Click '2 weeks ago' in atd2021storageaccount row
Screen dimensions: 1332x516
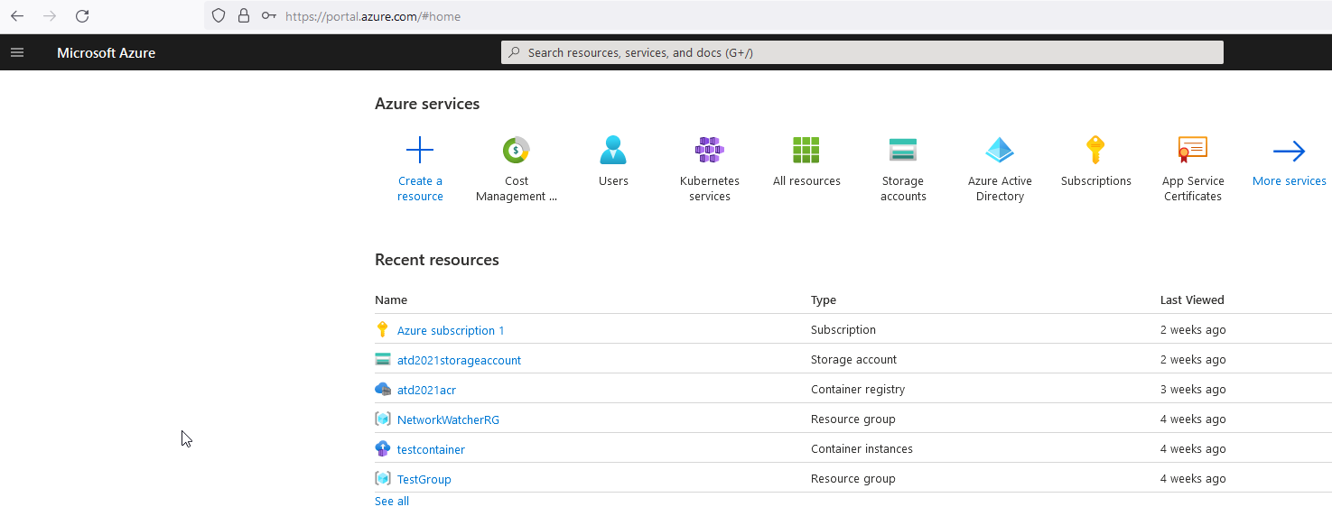[1193, 359]
